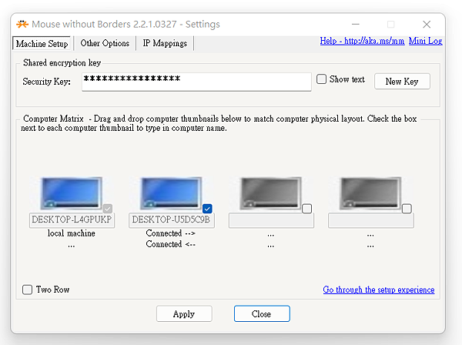This screenshot has height=345, width=462.
Task: Click the DESKTOP-U5D5C9B name field
Action: pos(172,219)
